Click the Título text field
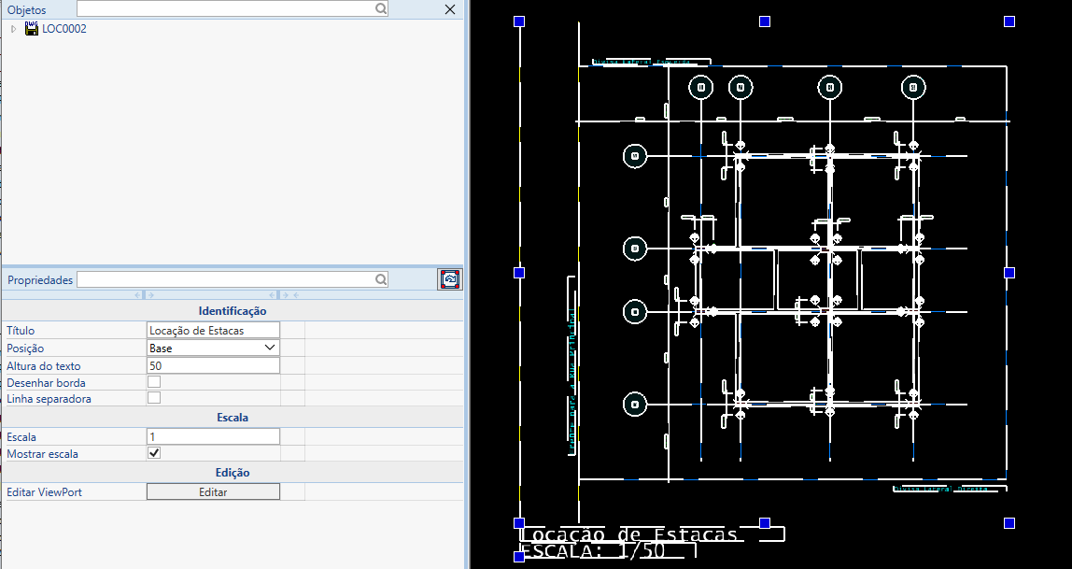 [x=213, y=330]
